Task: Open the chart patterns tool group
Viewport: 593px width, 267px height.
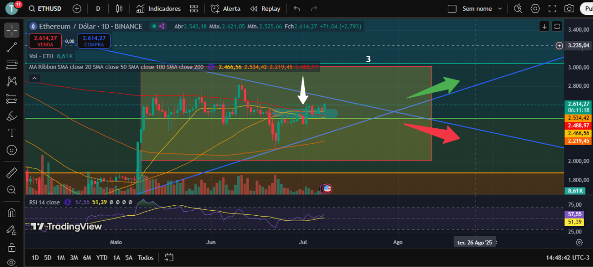Action: tap(12, 81)
